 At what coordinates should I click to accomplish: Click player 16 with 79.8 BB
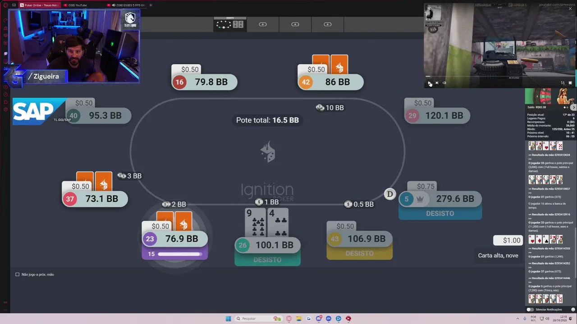pos(204,82)
